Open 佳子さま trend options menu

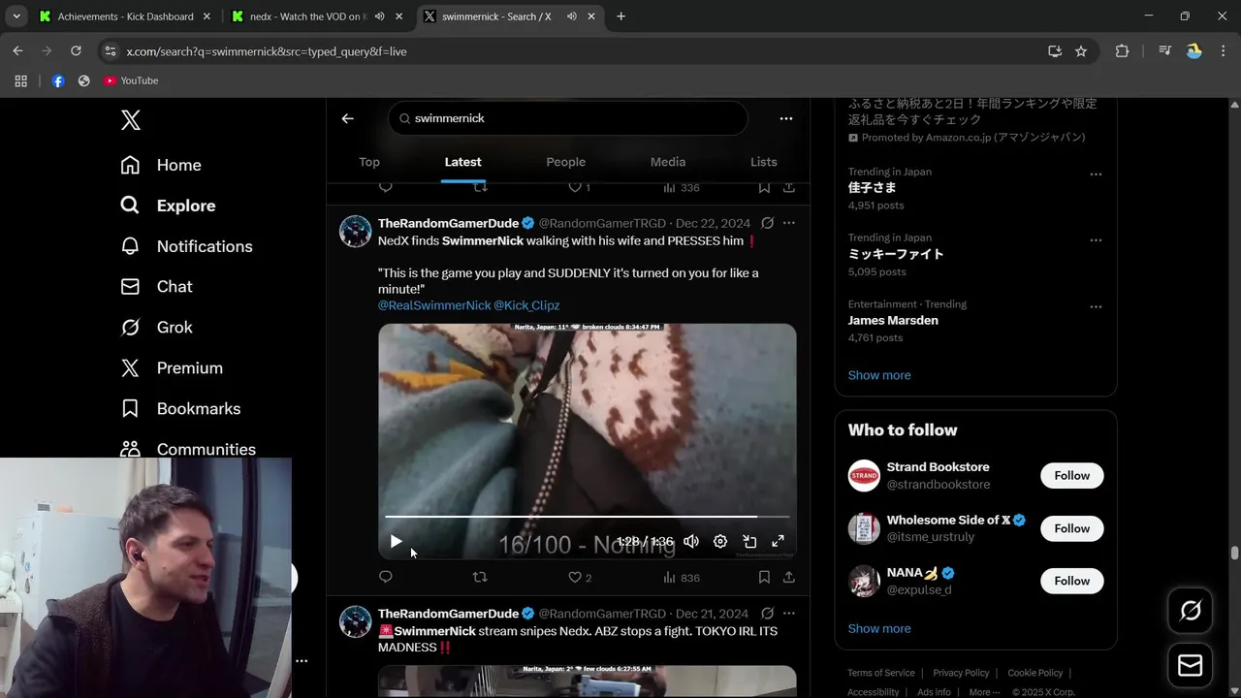pos(1096,174)
